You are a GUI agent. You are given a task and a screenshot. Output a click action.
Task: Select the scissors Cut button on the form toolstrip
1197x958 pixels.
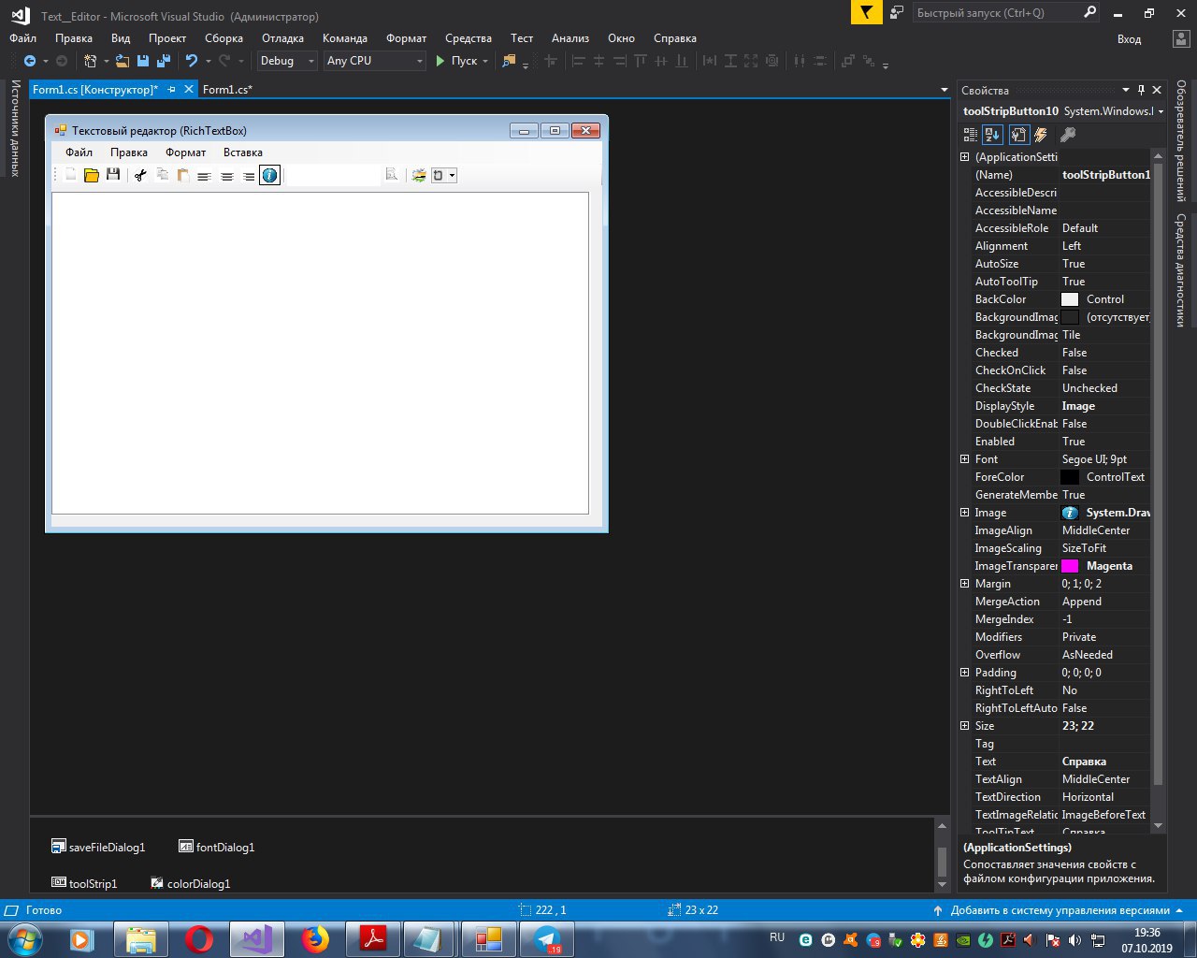(140, 175)
